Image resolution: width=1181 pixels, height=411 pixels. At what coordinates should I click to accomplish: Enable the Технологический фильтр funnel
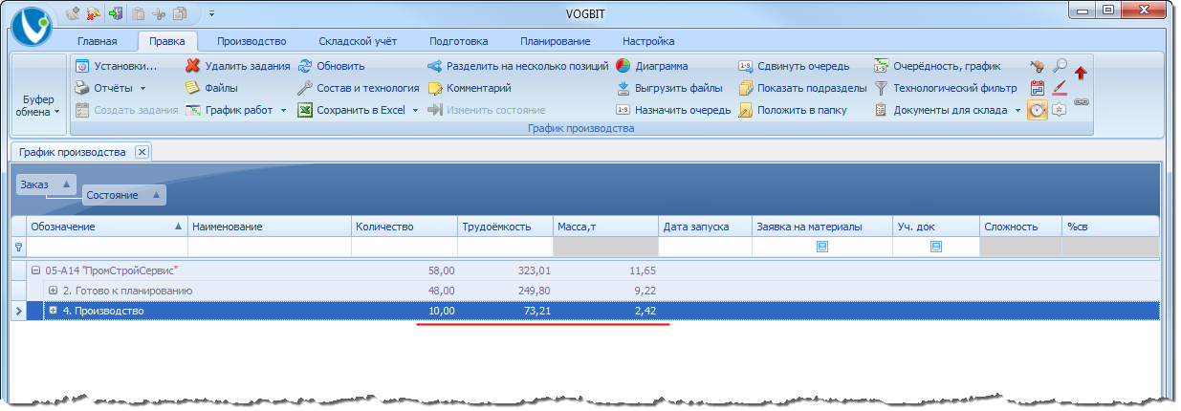coord(944,88)
